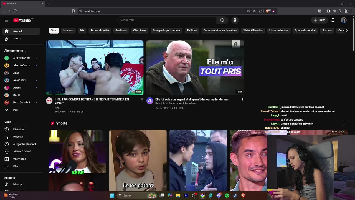Viewport: 355px width, 200px height.
Task: Click the YouTube logo
Action: click(22, 20)
